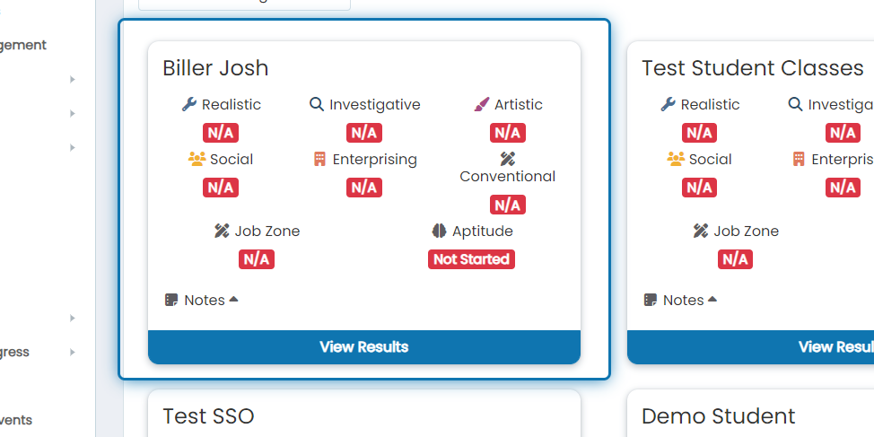
Task: Click the Realistic wrench icon in Biller Josh card
Action: tap(189, 104)
